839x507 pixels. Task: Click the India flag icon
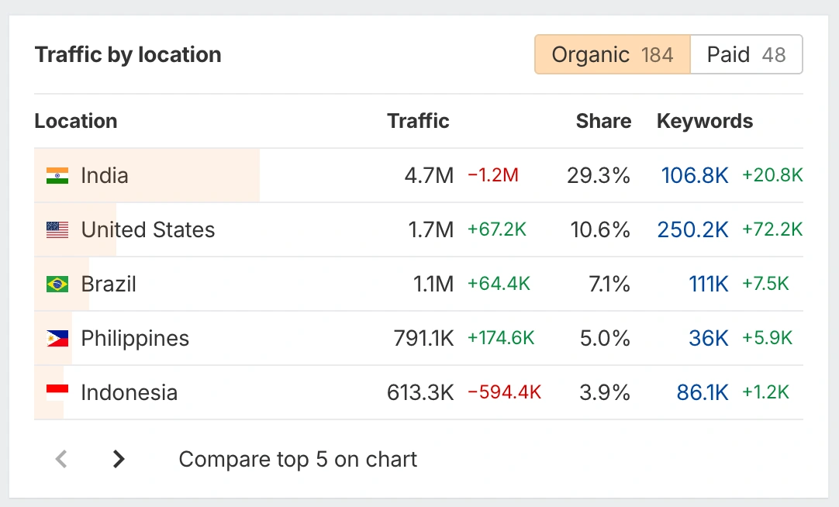[57, 175]
